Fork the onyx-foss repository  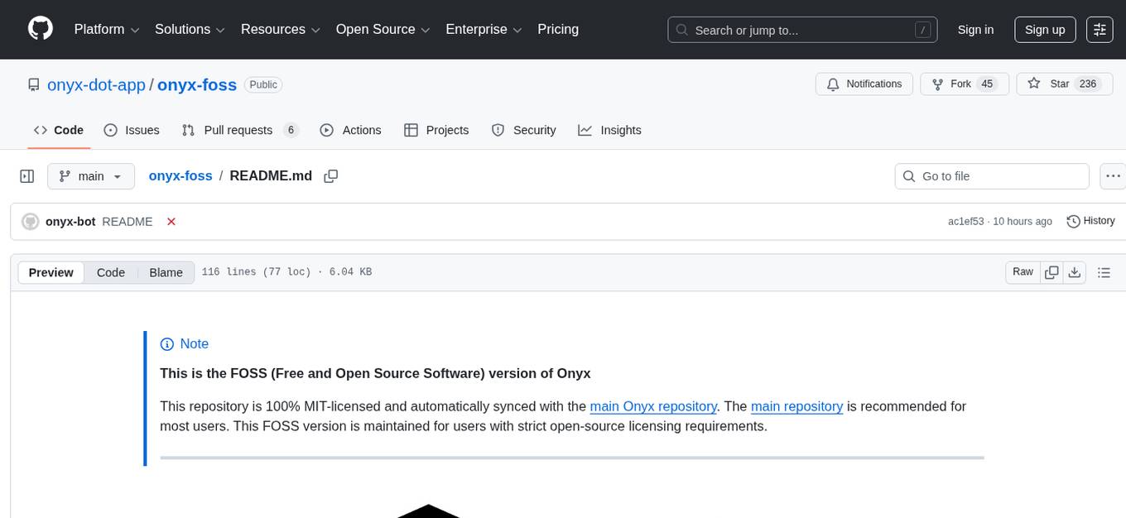(957, 84)
